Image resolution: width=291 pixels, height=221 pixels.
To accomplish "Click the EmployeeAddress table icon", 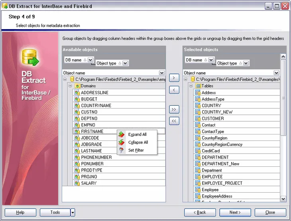I will pos(198,196).
